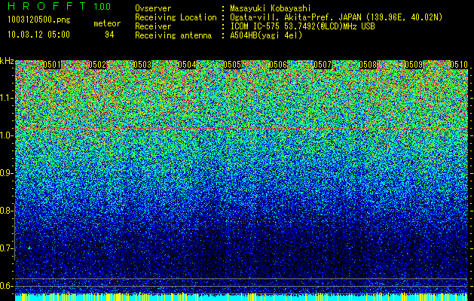Click the 0510 time marker

point(459,65)
